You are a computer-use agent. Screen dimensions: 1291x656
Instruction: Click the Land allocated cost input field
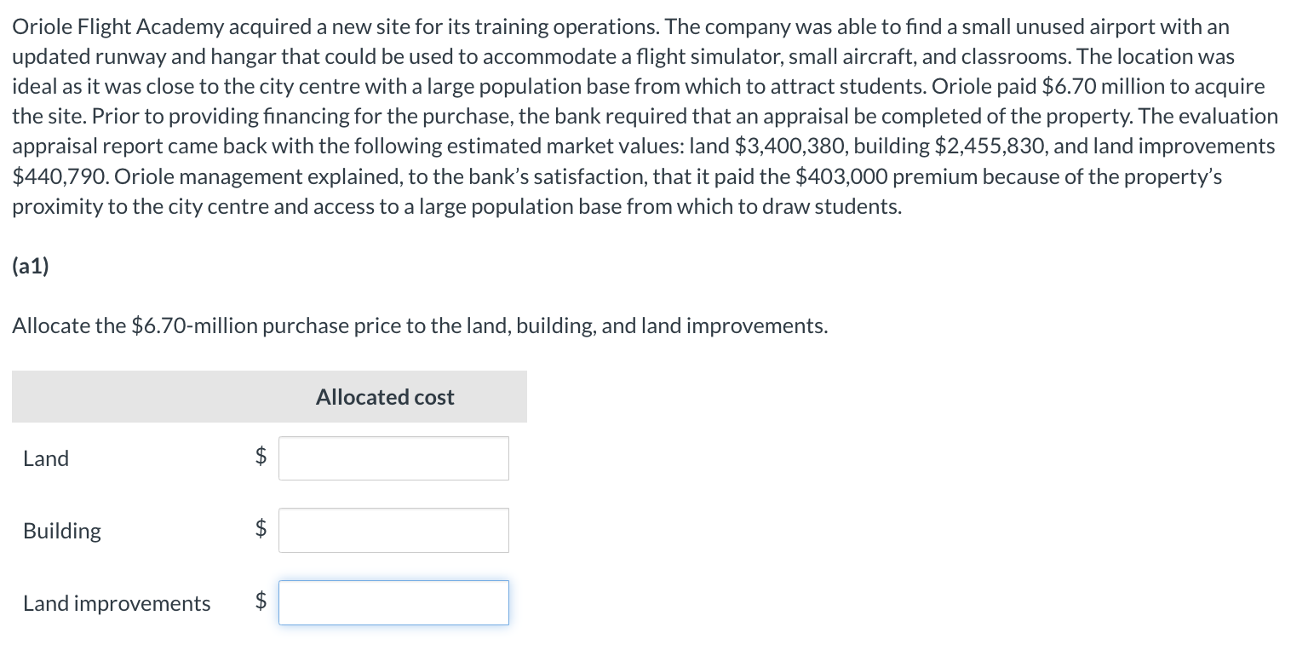click(393, 457)
